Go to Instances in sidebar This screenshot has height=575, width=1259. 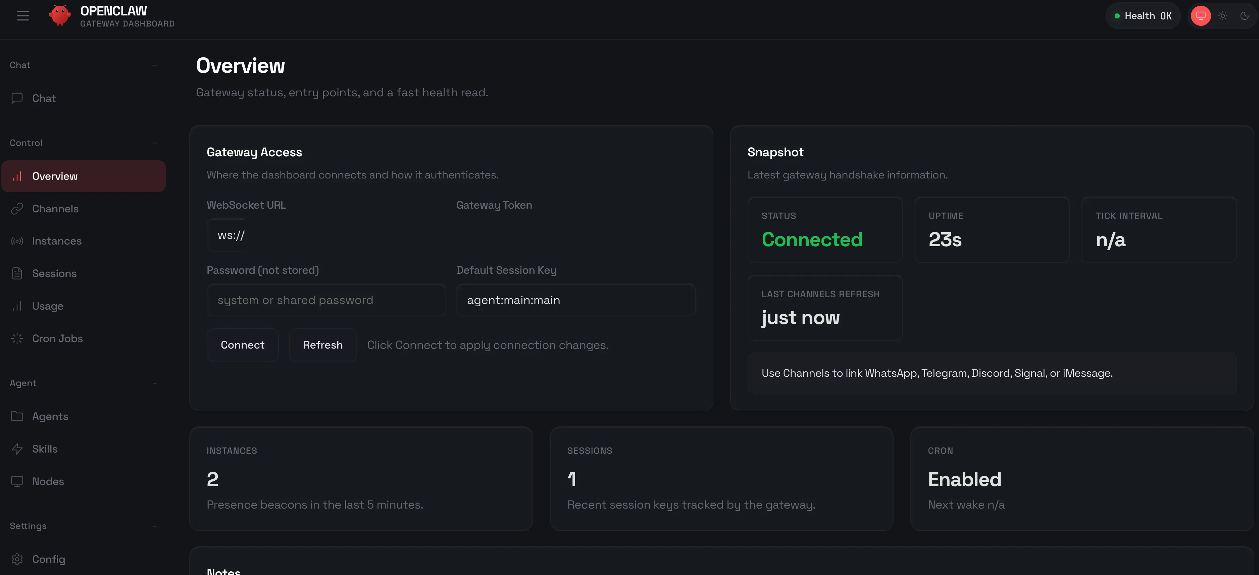(x=57, y=241)
